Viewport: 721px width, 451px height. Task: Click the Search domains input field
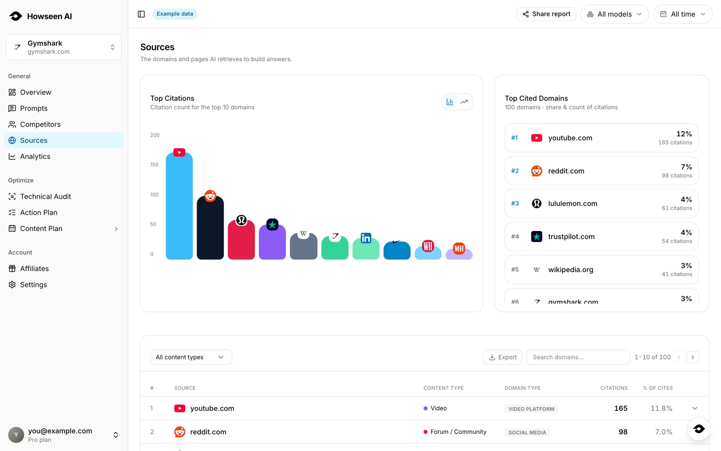click(578, 357)
